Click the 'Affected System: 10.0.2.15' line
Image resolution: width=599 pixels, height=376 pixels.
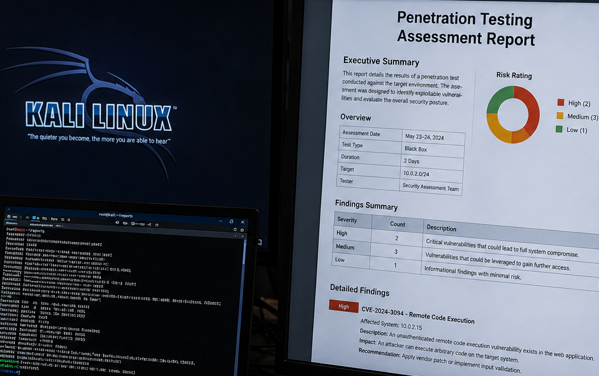(x=391, y=324)
